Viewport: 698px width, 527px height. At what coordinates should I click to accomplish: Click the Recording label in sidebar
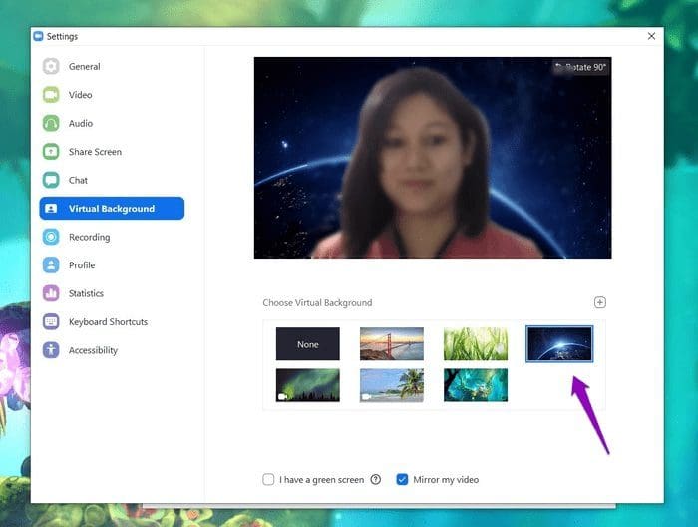pos(89,237)
